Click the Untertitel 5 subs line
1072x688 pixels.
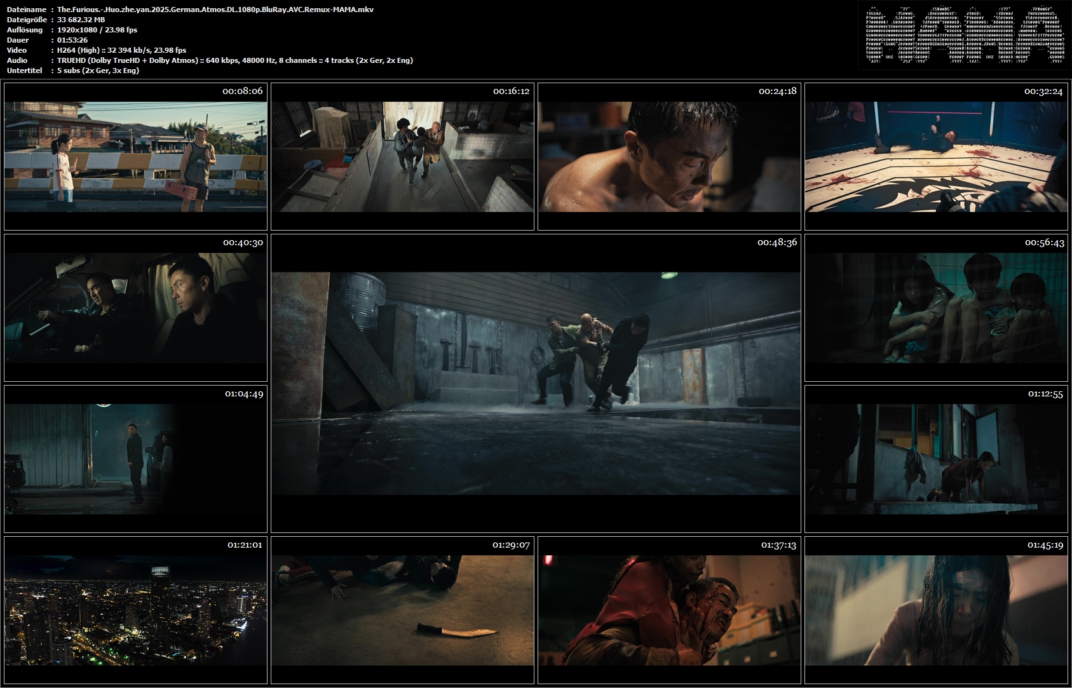tap(98, 71)
